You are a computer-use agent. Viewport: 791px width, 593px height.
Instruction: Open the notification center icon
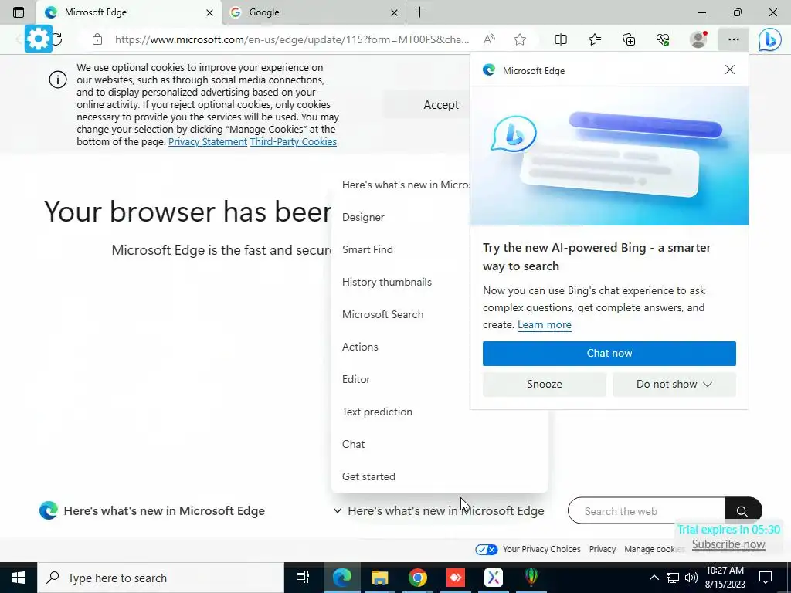tap(766, 578)
